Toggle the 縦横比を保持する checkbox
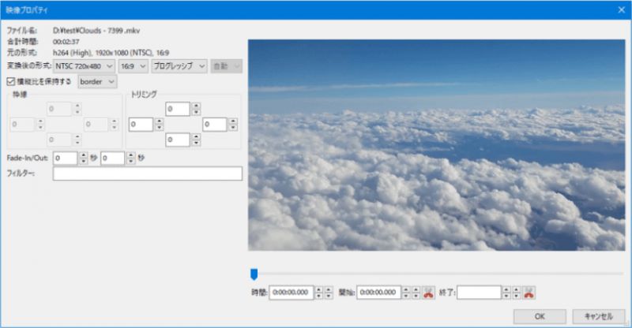Viewport: 632px width, 328px height. [10, 81]
